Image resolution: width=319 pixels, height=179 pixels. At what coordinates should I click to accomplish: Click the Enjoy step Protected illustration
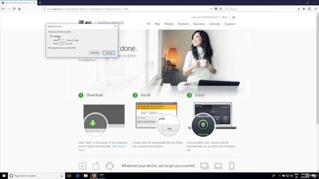coord(203,125)
